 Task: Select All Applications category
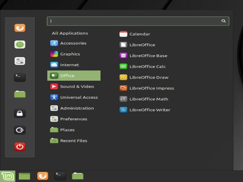70,33
